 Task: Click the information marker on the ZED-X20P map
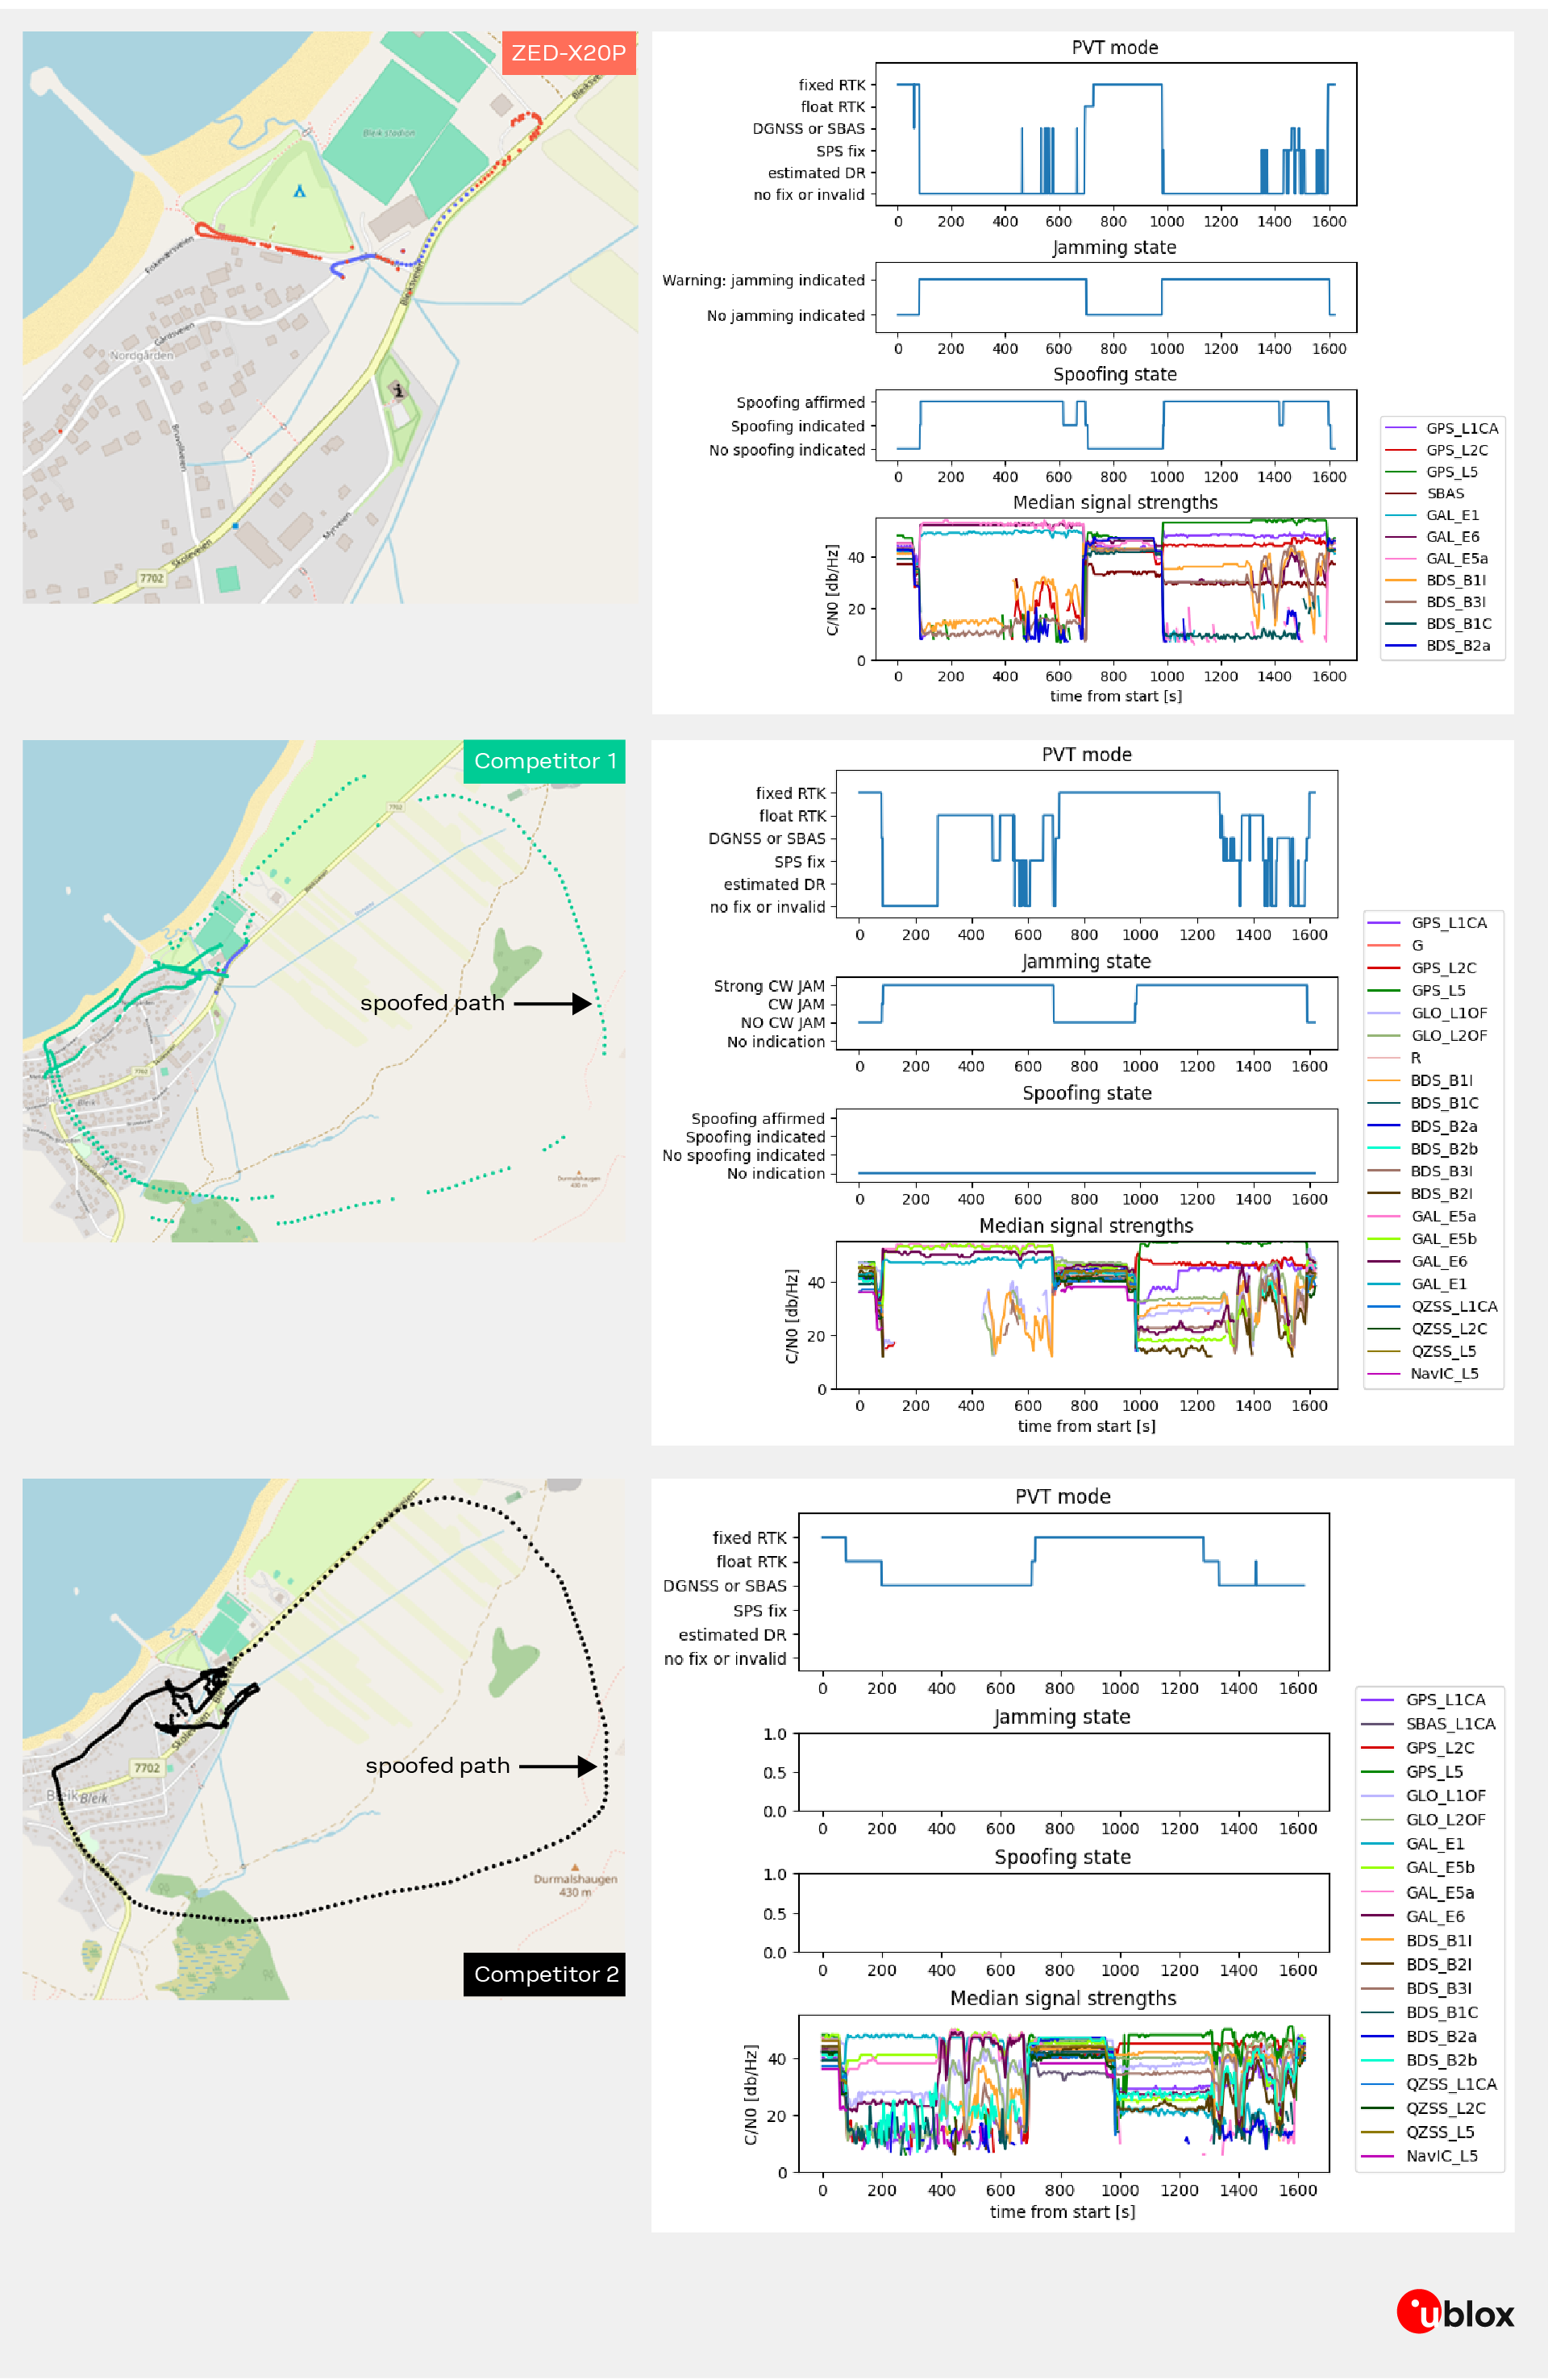click(400, 391)
